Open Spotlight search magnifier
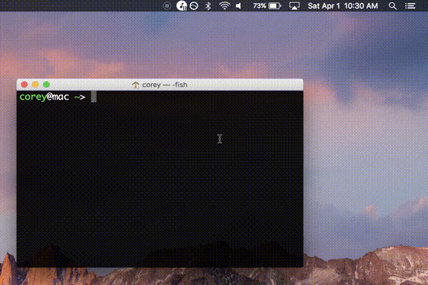This screenshot has height=285, width=428. click(x=392, y=6)
